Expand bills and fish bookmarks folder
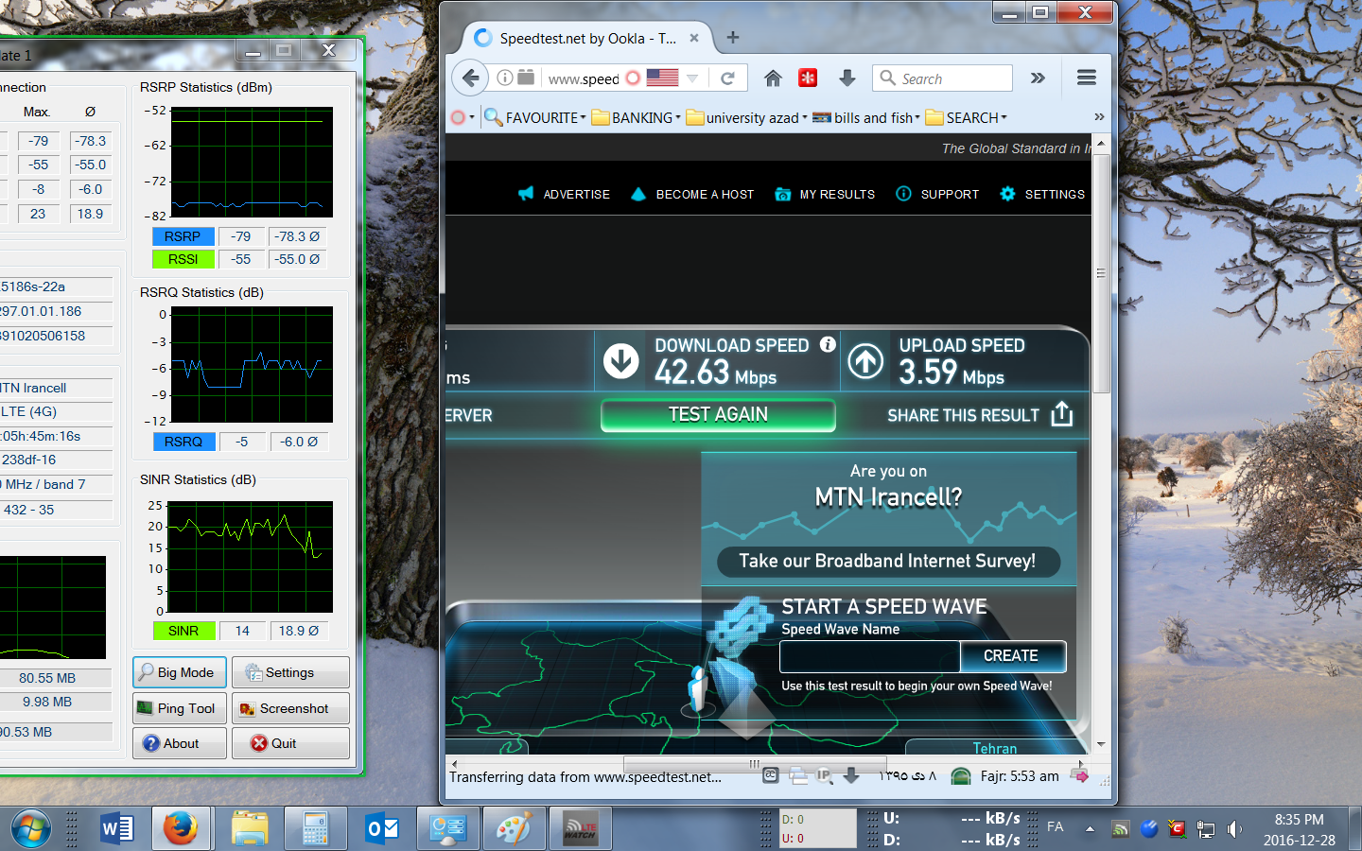1362x851 pixels. click(866, 117)
